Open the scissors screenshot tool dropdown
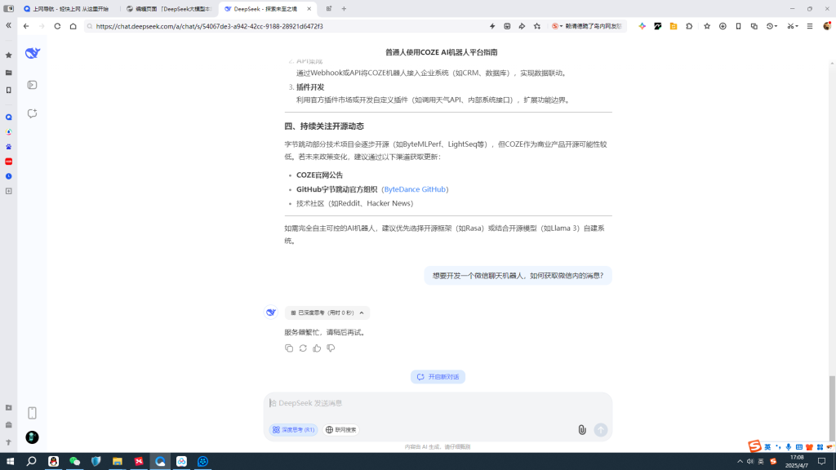Viewport: 836px width, 470px height. (793, 26)
